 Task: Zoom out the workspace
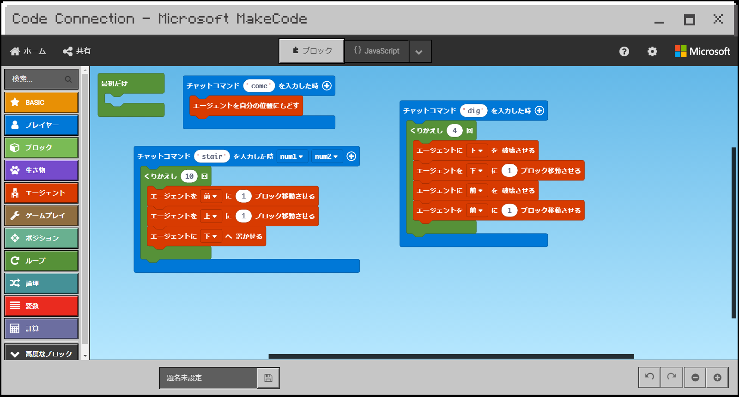695,378
